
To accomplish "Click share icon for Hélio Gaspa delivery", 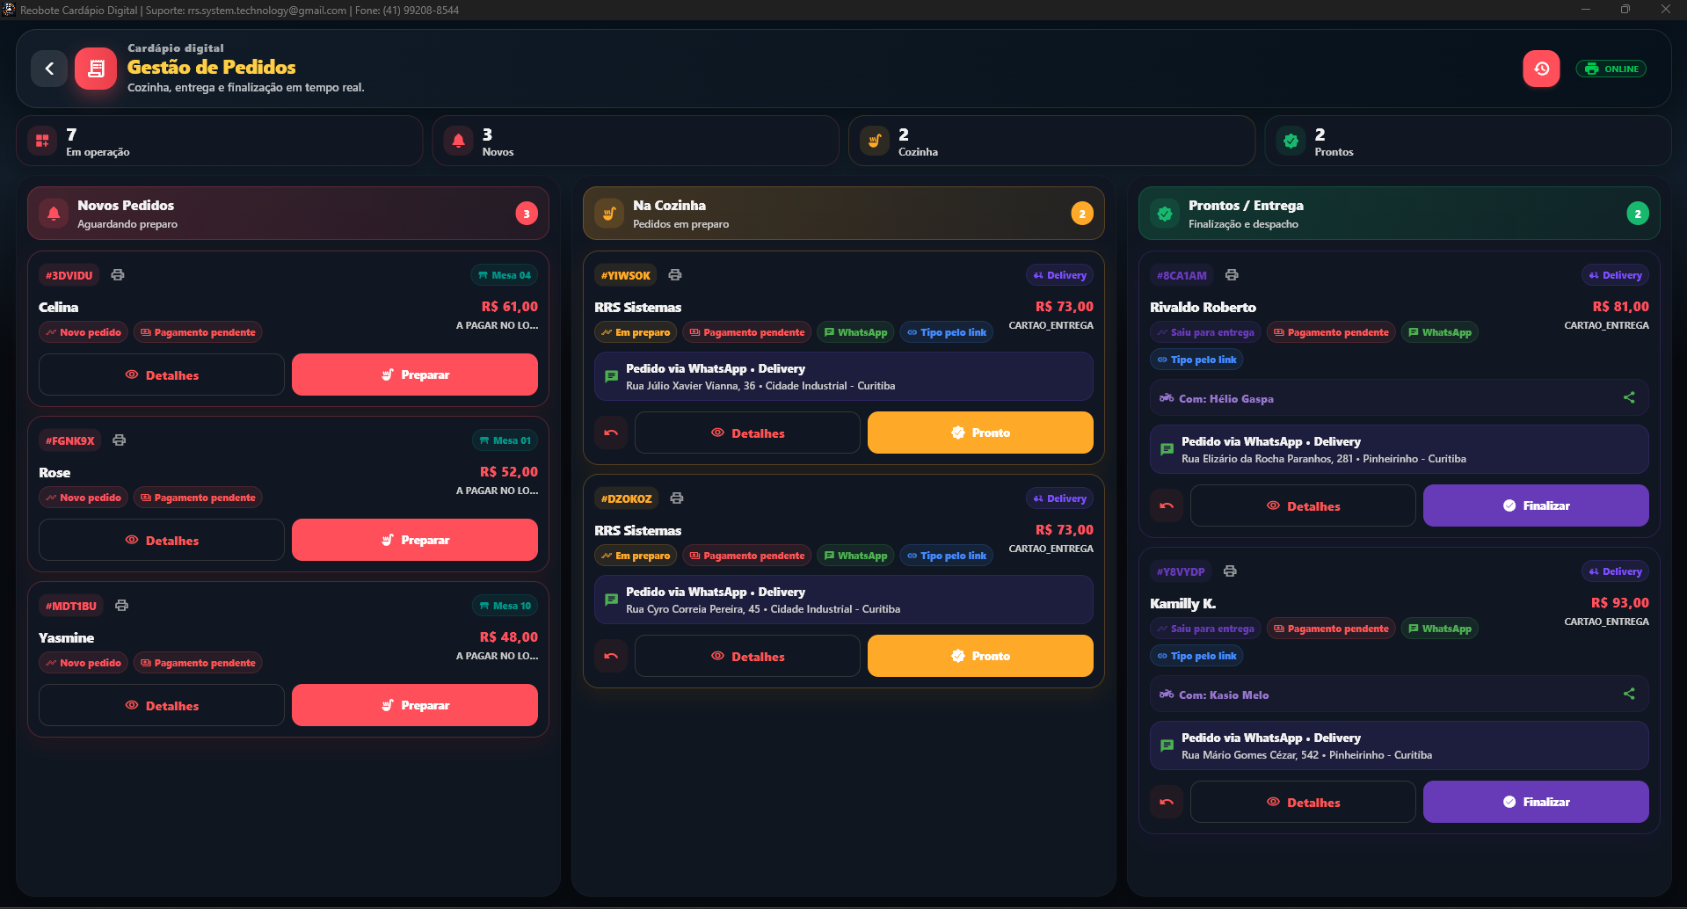I will (x=1629, y=397).
